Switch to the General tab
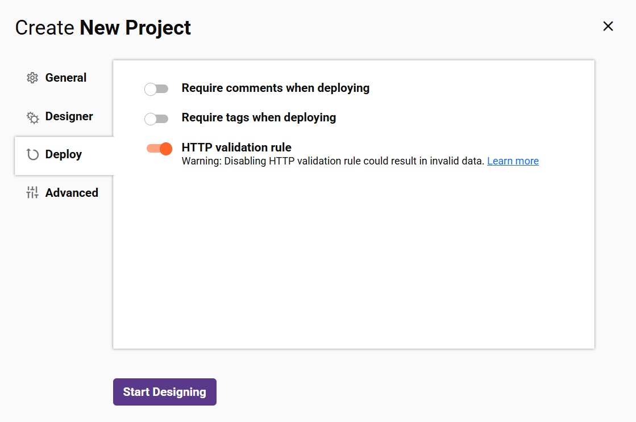 (x=66, y=78)
